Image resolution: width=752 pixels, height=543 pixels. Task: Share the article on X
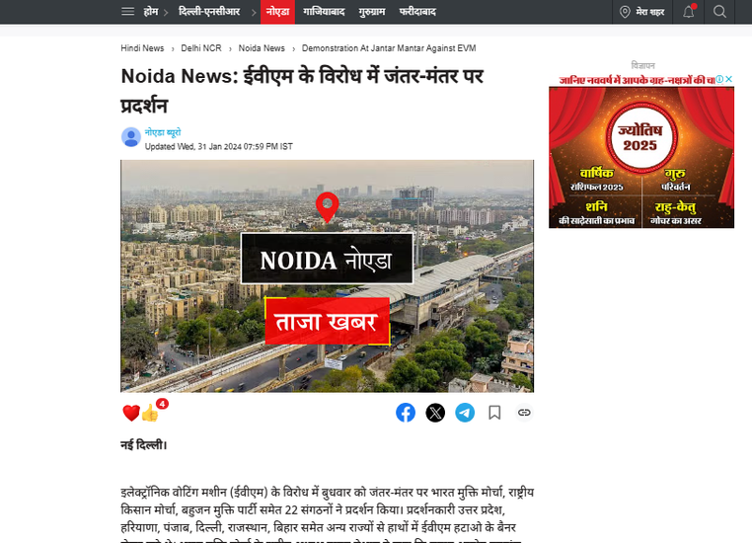coord(435,413)
